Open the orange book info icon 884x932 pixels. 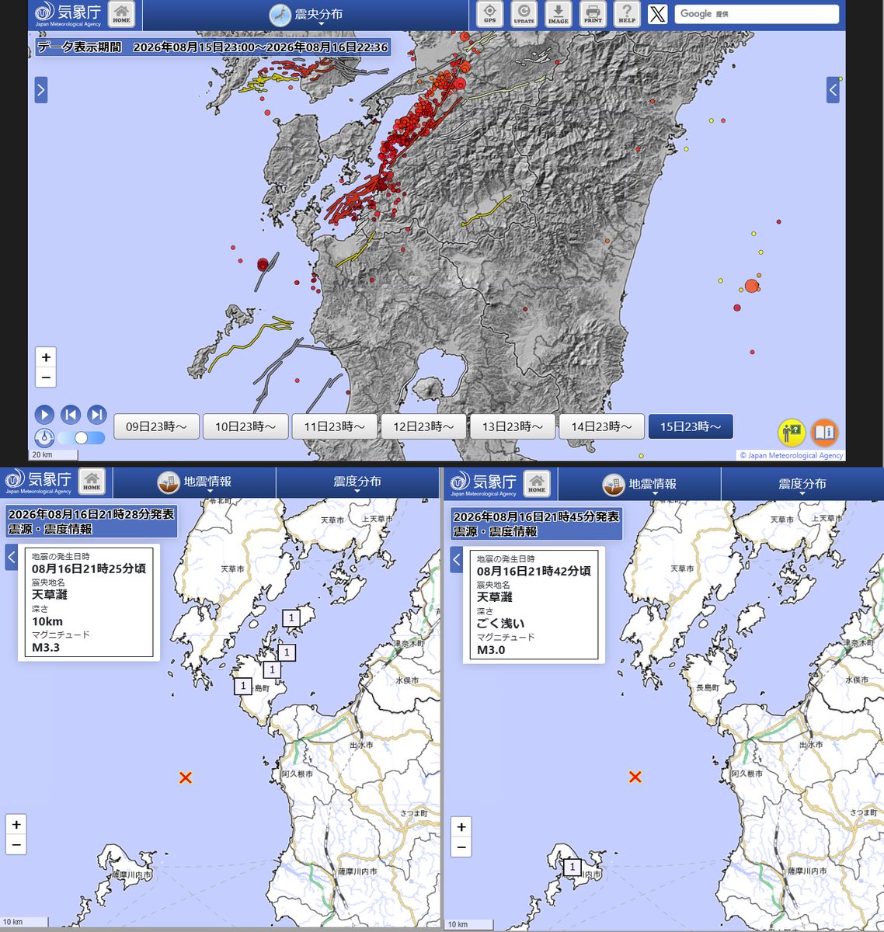(825, 432)
